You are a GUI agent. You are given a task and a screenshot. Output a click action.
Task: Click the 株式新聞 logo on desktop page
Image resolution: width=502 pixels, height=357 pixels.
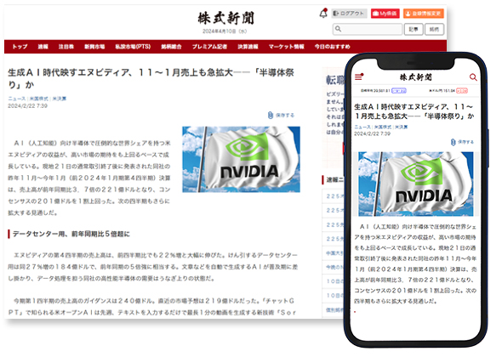click(225, 18)
